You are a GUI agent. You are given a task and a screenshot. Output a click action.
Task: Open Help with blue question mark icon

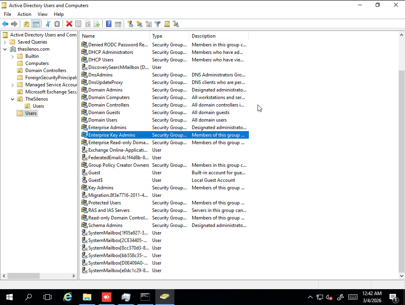pyautogui.click(x=109, y=24)
